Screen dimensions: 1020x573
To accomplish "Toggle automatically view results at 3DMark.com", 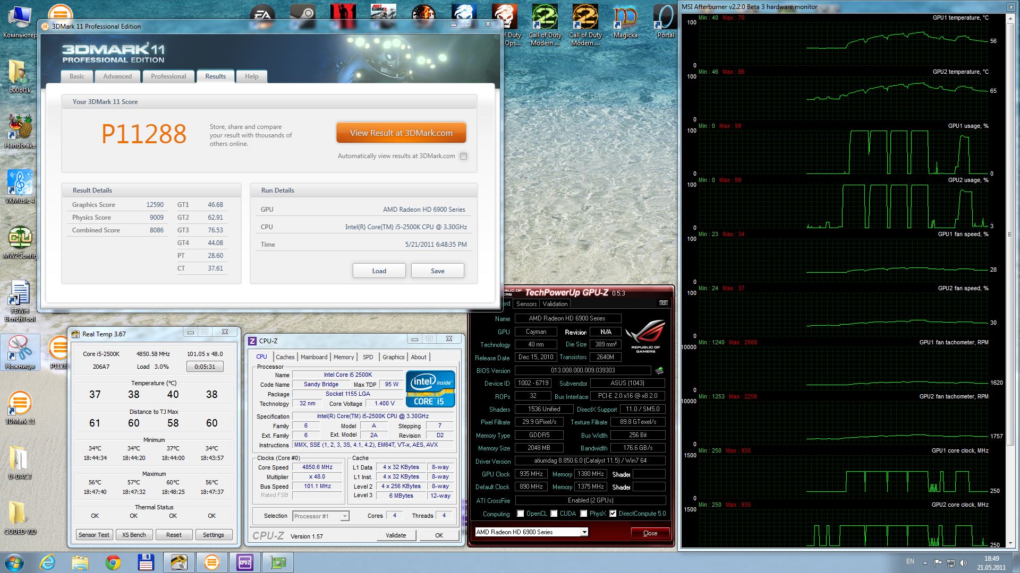I will coord(464,156).
